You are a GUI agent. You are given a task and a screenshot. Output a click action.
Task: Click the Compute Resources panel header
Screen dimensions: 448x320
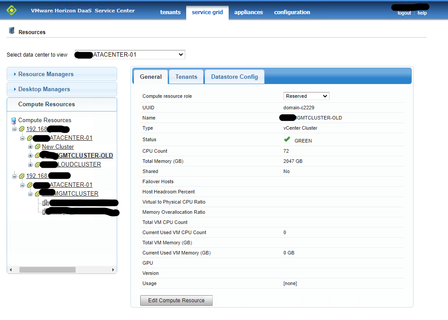point(62,104)
